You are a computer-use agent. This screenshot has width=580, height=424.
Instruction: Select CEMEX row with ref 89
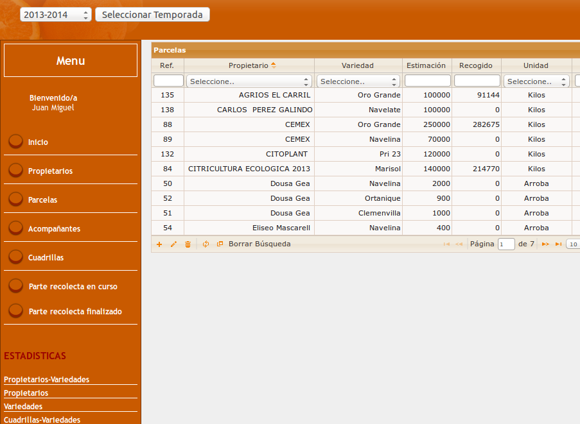(365, 139)
